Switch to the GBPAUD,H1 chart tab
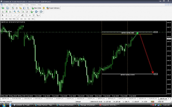172x107 pixels. tap(111, 99)
